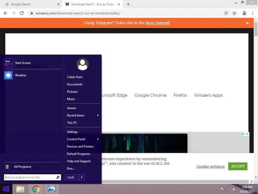Open the Firefox site menu link

(180, 95)
